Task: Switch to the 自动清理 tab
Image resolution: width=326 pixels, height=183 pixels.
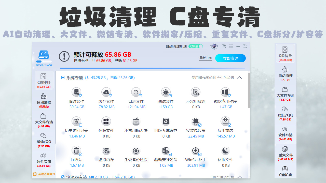Action: pyautogui.click(x=43, y=101)
